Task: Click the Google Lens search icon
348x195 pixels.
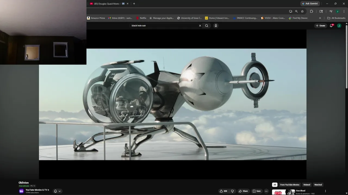Action: pyautogui.click(x=321, y=11)
